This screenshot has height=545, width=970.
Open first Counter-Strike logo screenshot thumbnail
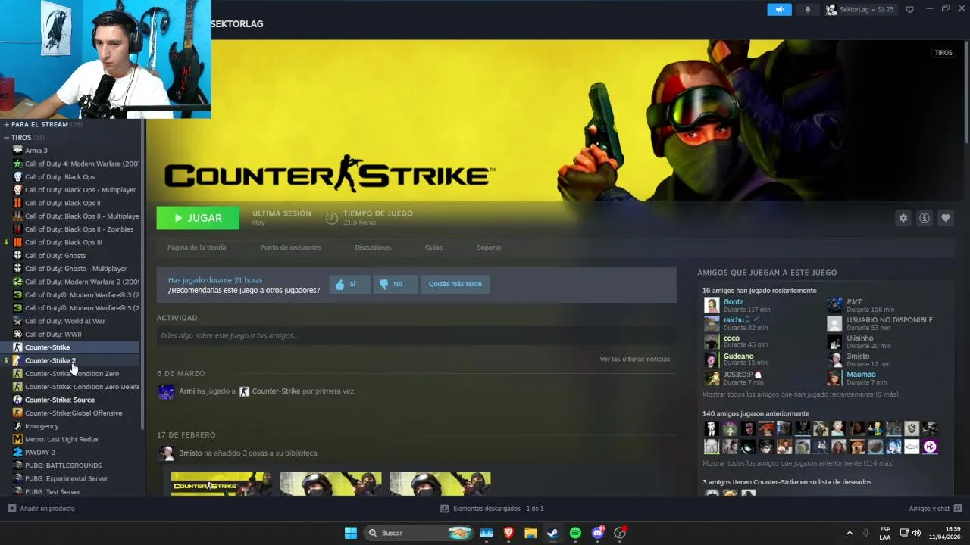coord(221,484)
